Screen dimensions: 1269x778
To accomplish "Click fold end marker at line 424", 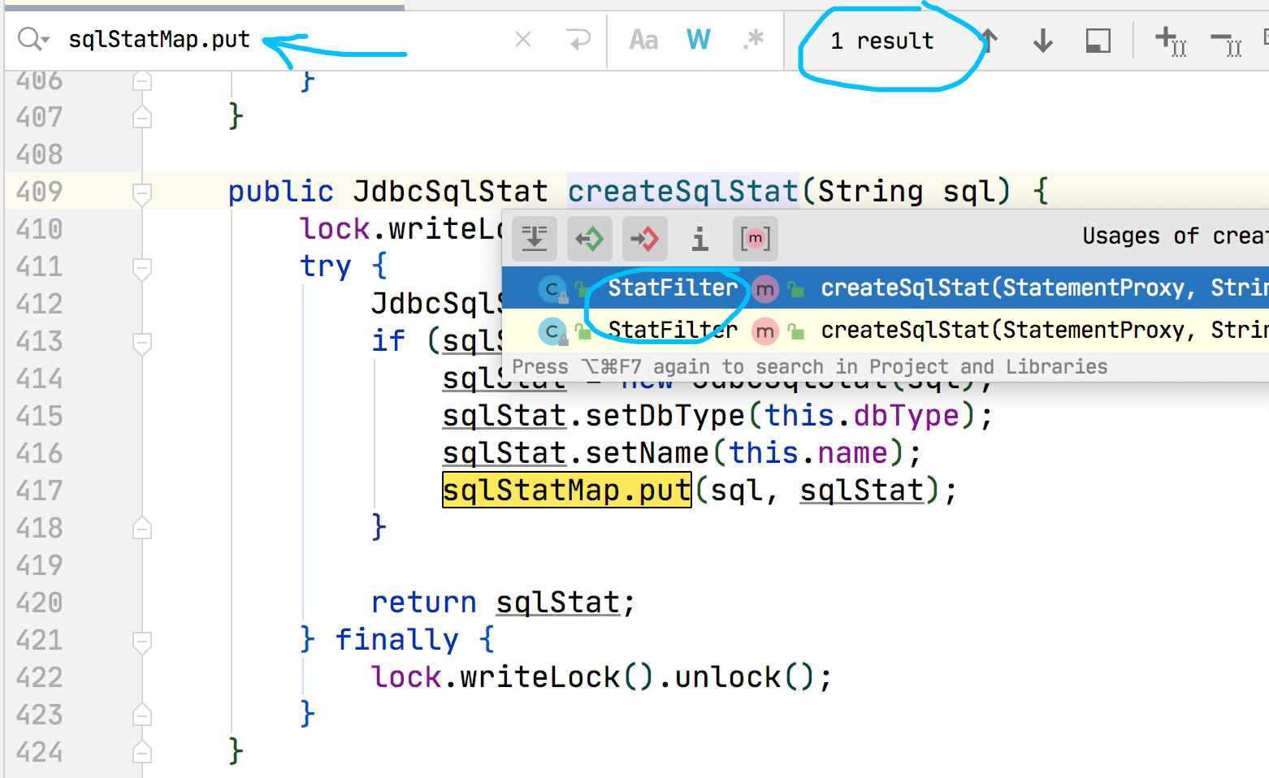I will tap(142, 752).
